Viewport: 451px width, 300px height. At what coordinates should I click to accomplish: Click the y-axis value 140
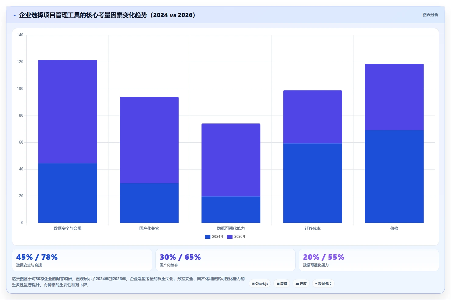pos(20,35)
